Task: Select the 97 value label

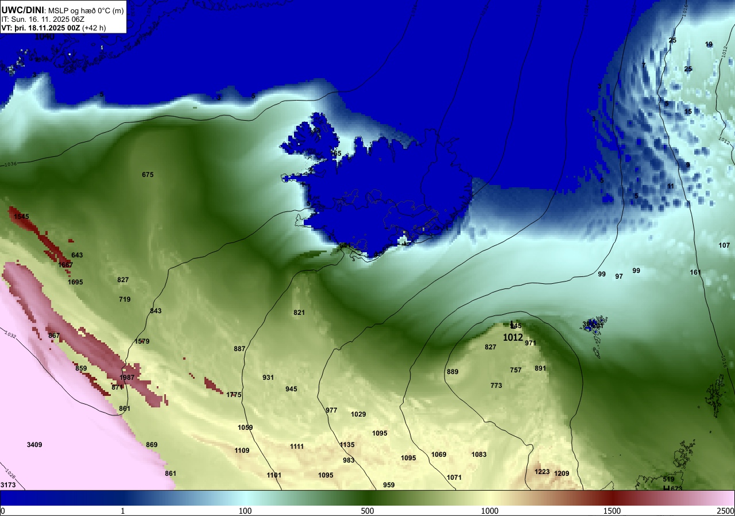Action: point(619,276)
